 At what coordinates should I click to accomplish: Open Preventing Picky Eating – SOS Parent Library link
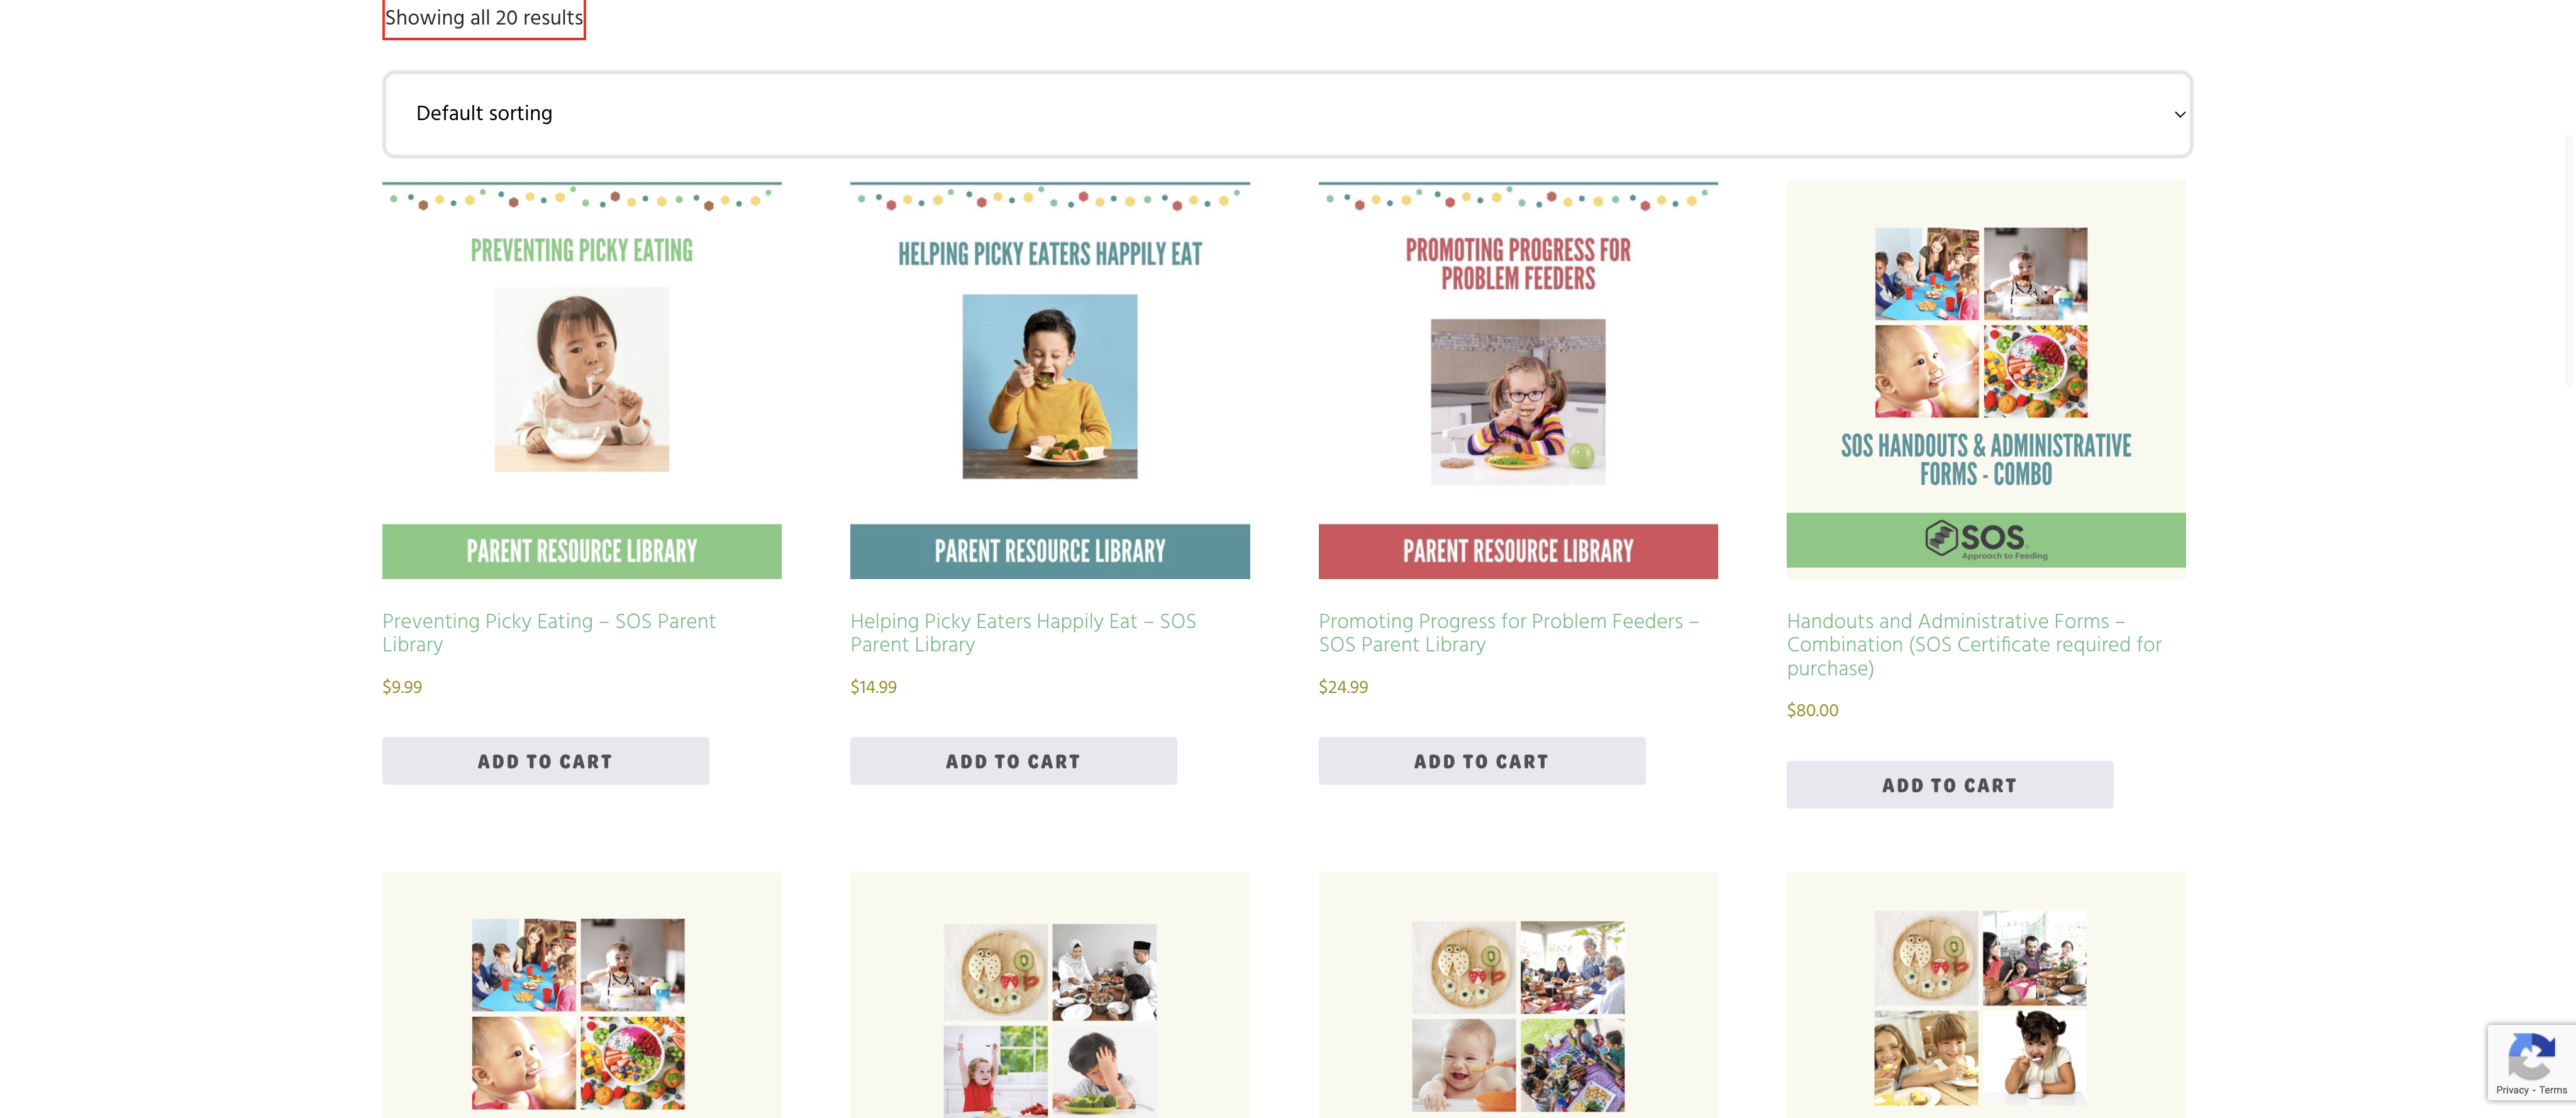coord(549,633)
